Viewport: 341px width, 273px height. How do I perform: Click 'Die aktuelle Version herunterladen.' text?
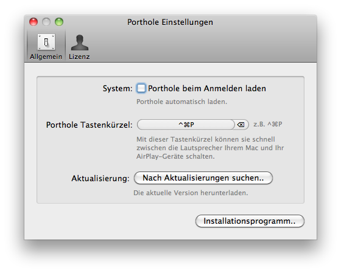click(191, 193)
